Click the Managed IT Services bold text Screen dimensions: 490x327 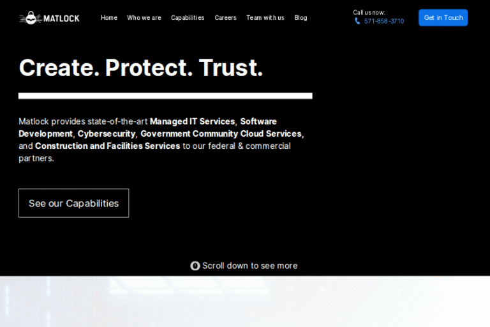point(192,121)
